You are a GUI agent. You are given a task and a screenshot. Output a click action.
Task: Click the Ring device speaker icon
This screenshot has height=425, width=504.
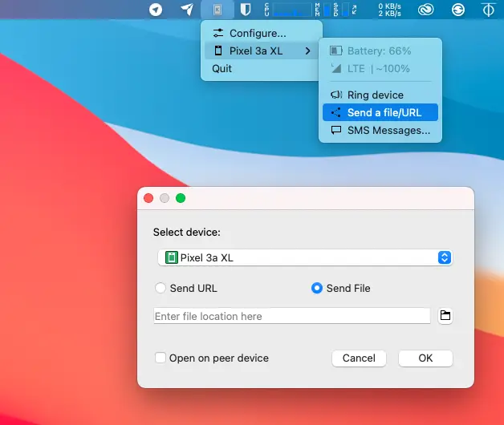(x=336, y=95)
